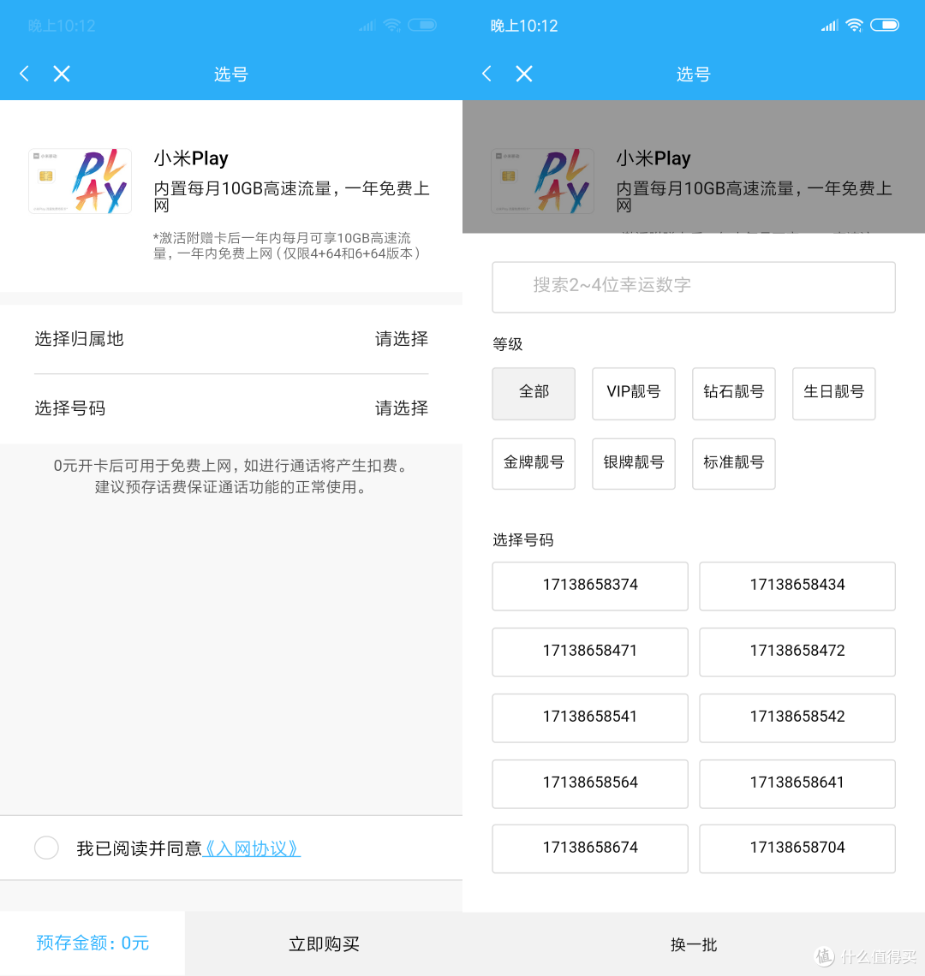
Task: Click the 小米Play card thumbnail image
Action: tap(80, 181)
